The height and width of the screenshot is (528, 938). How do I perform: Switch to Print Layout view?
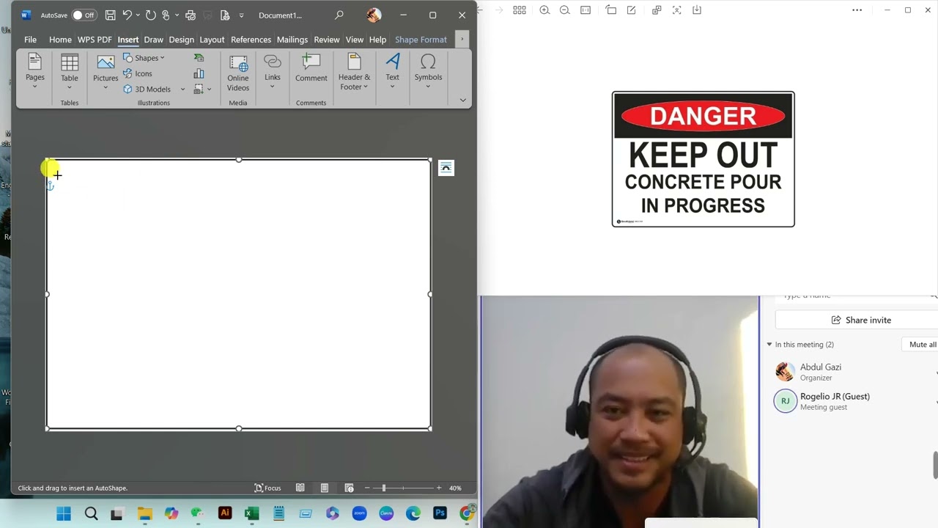click(324, 488)
